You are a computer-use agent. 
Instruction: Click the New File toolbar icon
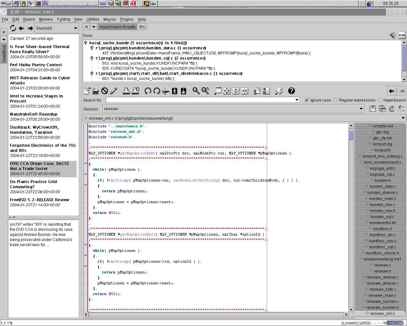pyautogui.click(x=87, y=91)
